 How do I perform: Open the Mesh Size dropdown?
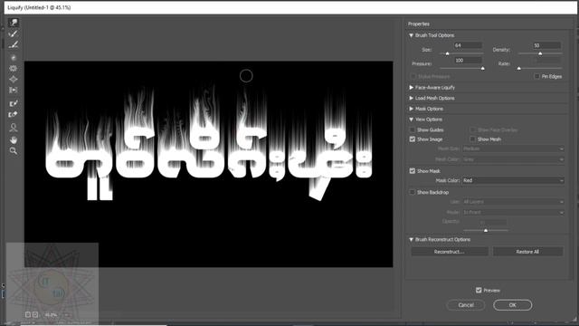(513, 149)
